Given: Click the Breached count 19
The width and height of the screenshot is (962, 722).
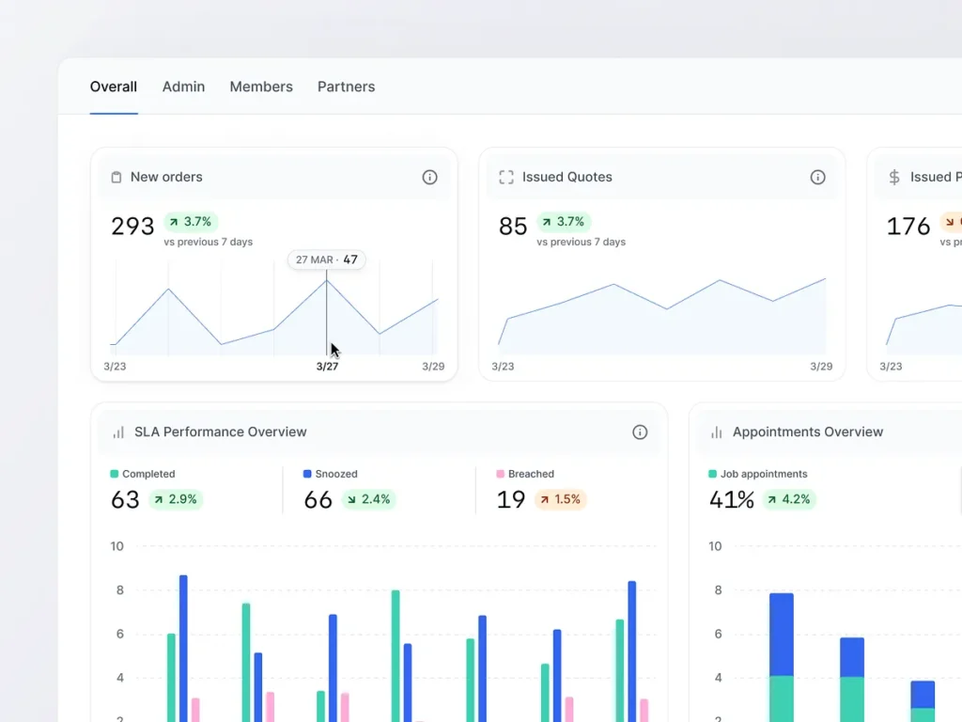Looking at the screenshot, I should (x=511, y=500).
